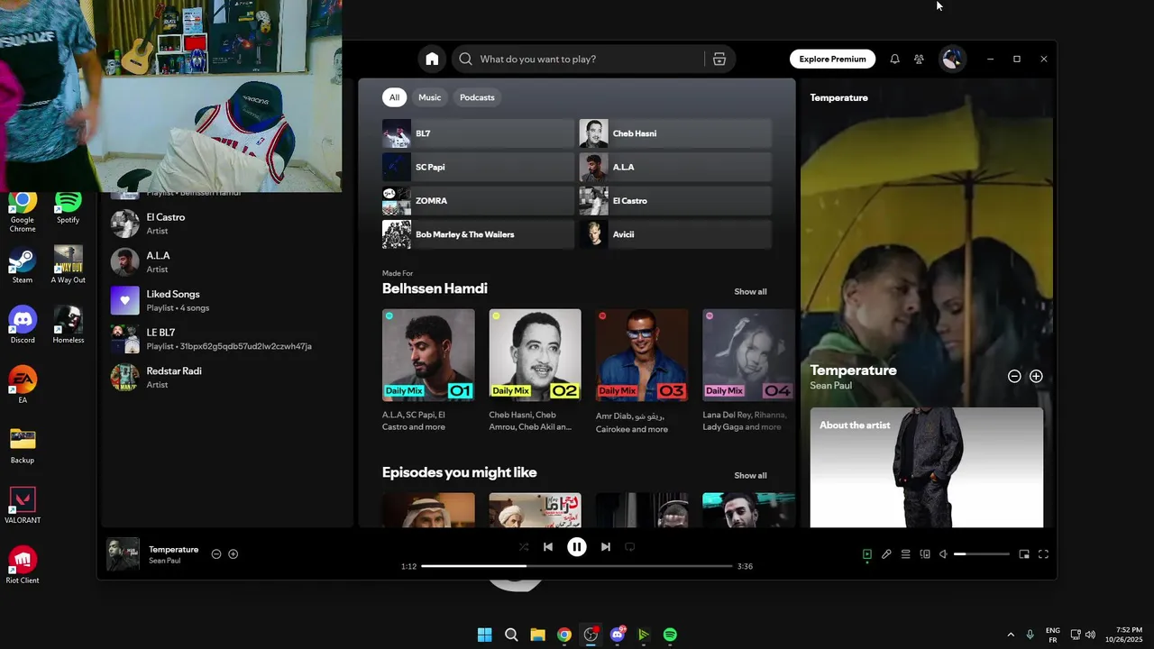The image size is (1154, 649).
Task: Select the Podcasts filter chip
Action: (477, 97)
